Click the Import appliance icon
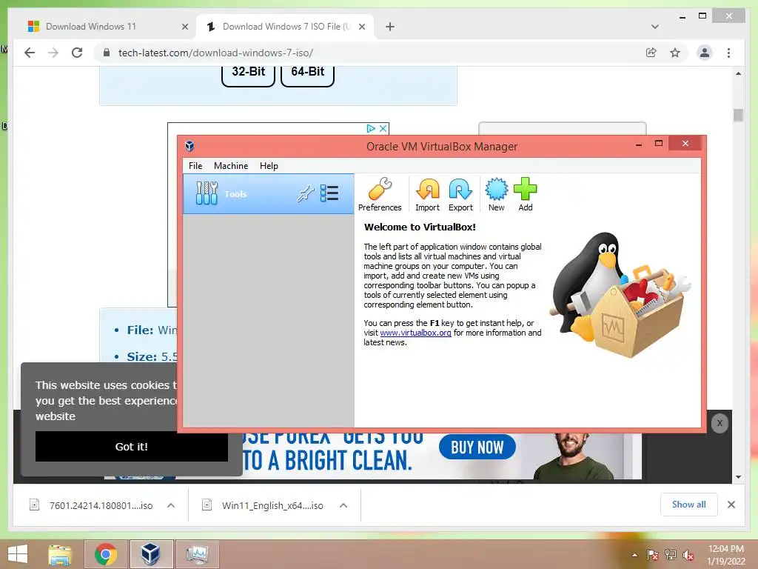Screen dimensions: 758x569 coord(427,195)
